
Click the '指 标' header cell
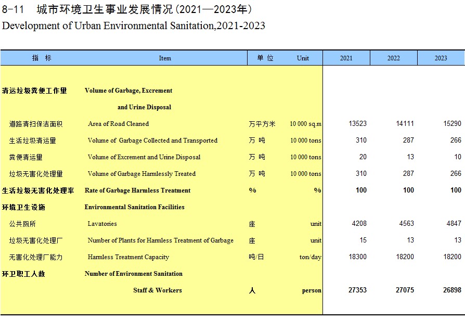tap(42, 58)
